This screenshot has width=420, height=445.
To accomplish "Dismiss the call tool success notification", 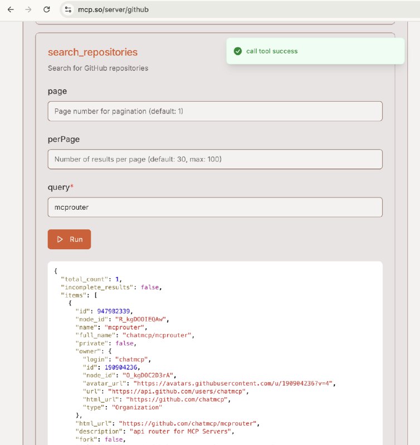I will pos(315,51).
